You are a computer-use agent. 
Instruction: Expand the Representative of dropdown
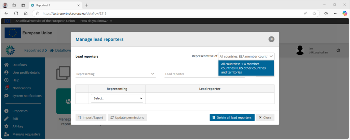(x=246, y=57)
